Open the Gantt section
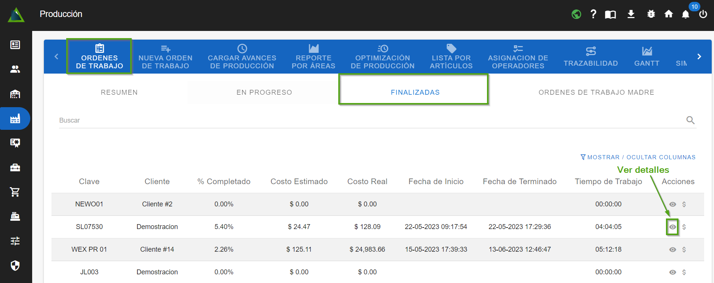 click(x=647, y=57)
